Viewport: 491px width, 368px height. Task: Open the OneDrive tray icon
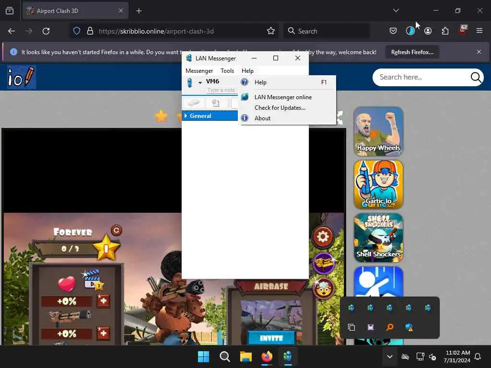coord(405,356)
